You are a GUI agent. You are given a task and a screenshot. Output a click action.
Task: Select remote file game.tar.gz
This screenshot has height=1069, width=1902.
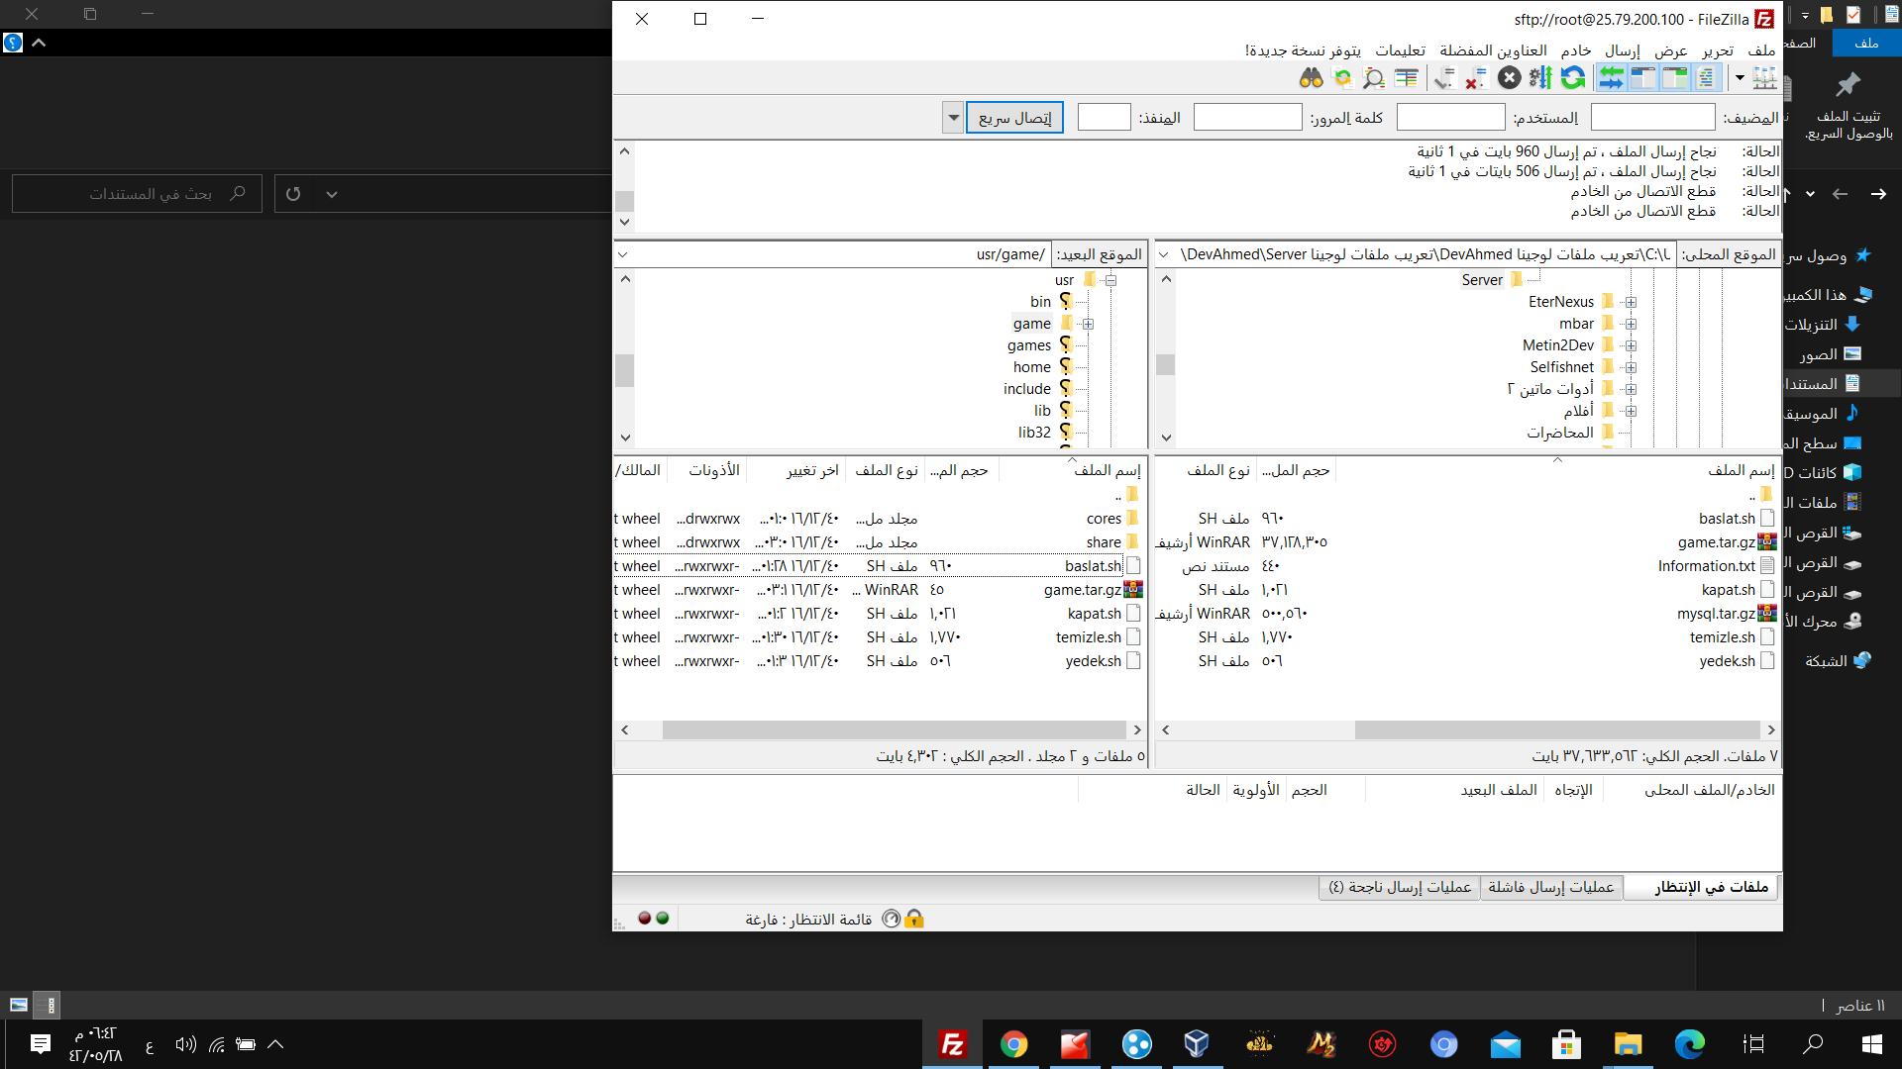click(x=1082, y=590)
